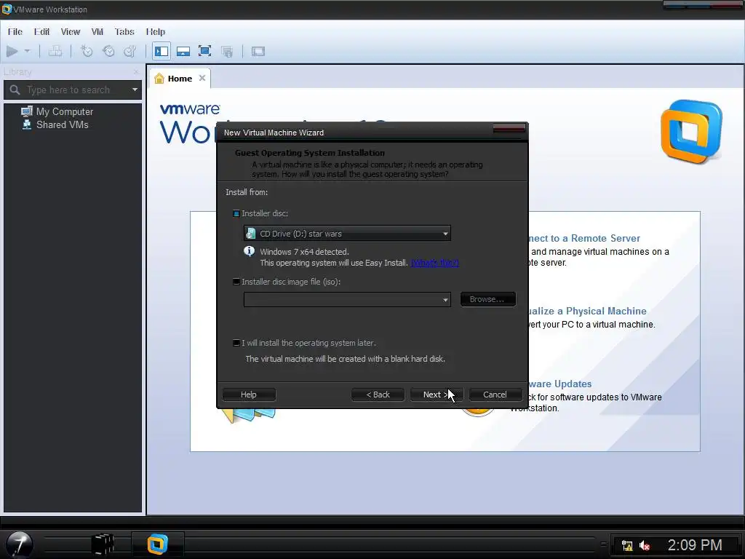Select the Installer disc radio option
Image resolution: width=745 pixels, height=559 pixels.
pos(236,213)
